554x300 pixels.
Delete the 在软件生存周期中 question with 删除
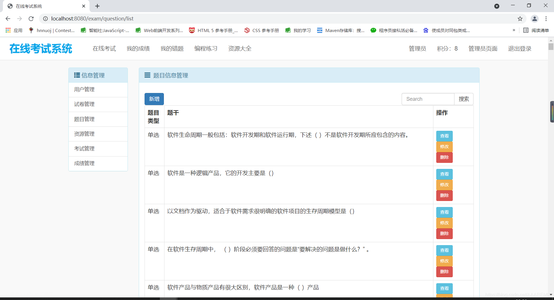pos(444,272)
